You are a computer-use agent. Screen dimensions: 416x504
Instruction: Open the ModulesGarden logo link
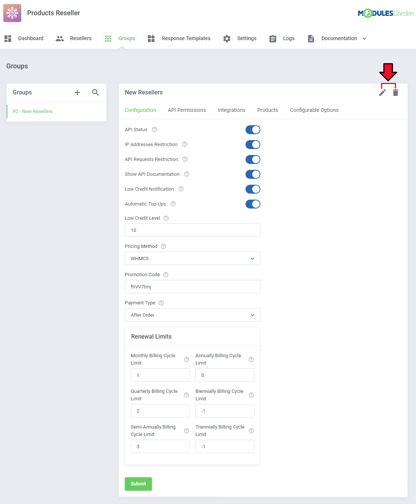coord(386,13)
